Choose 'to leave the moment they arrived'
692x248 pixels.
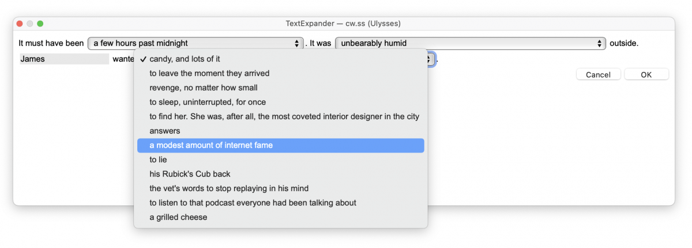[280, 73]
